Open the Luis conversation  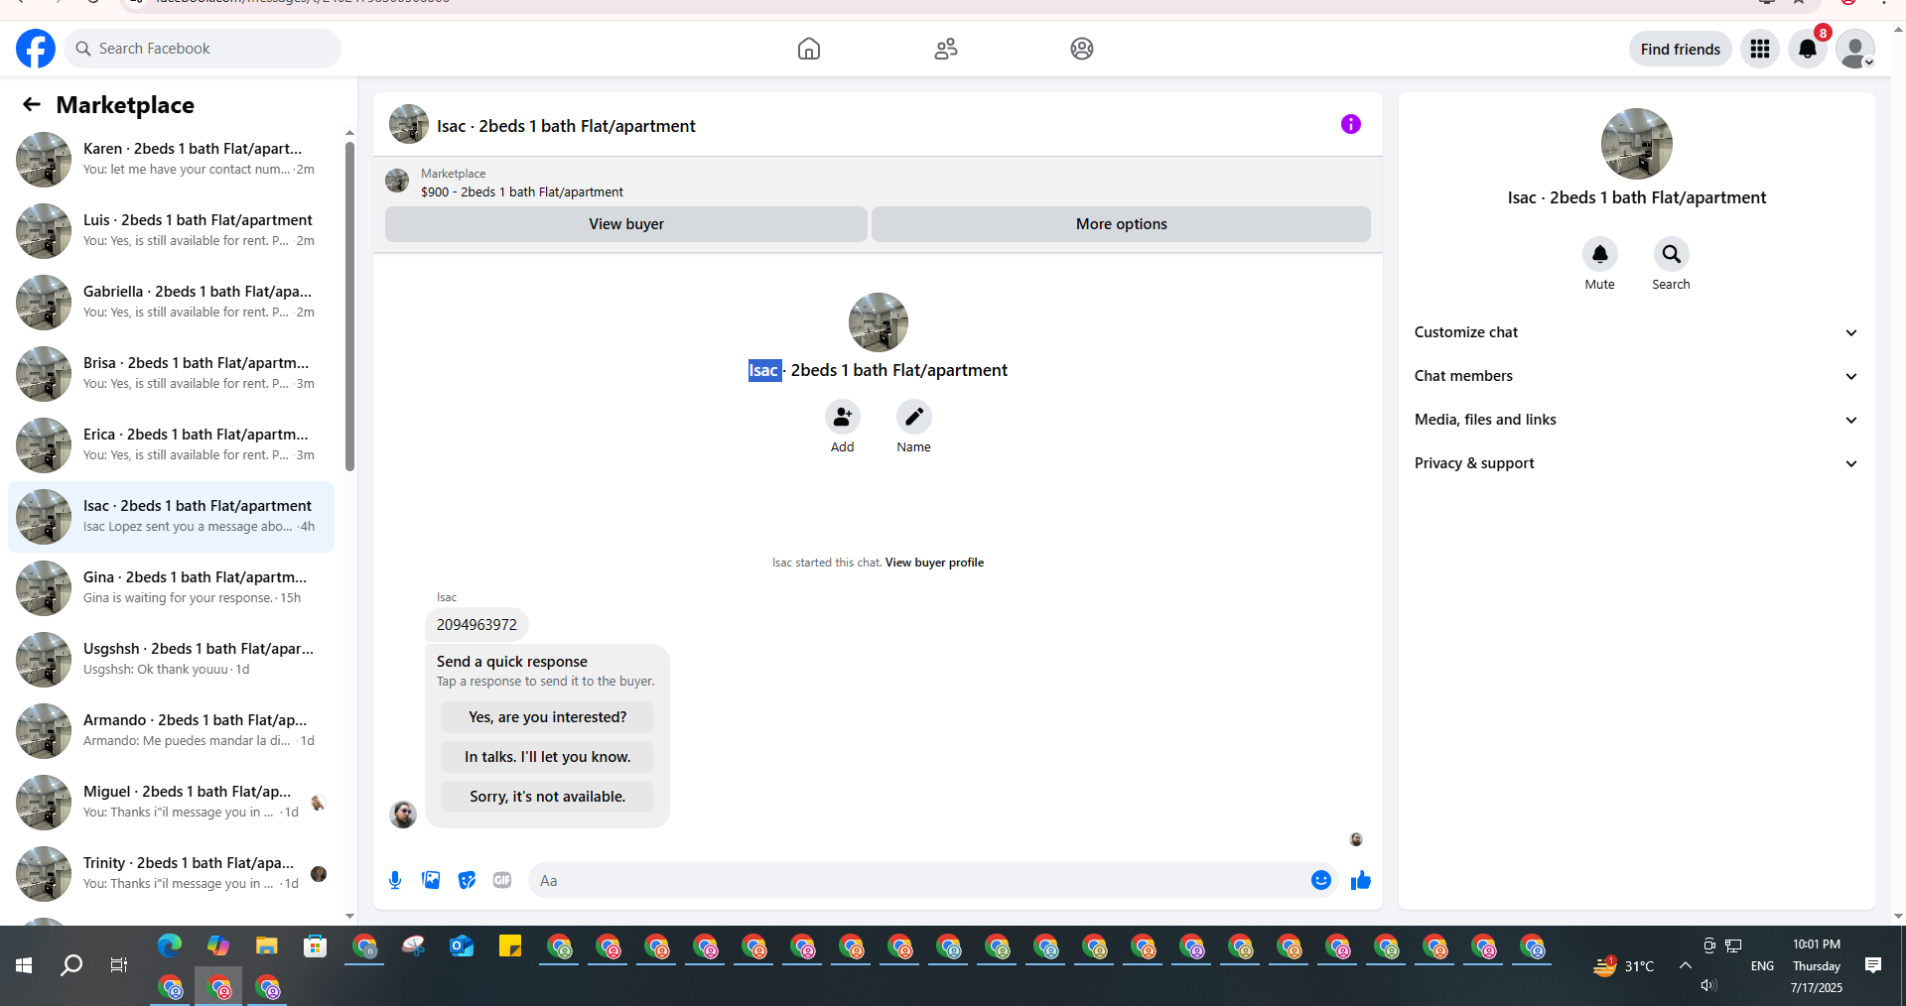coord(171,231)
